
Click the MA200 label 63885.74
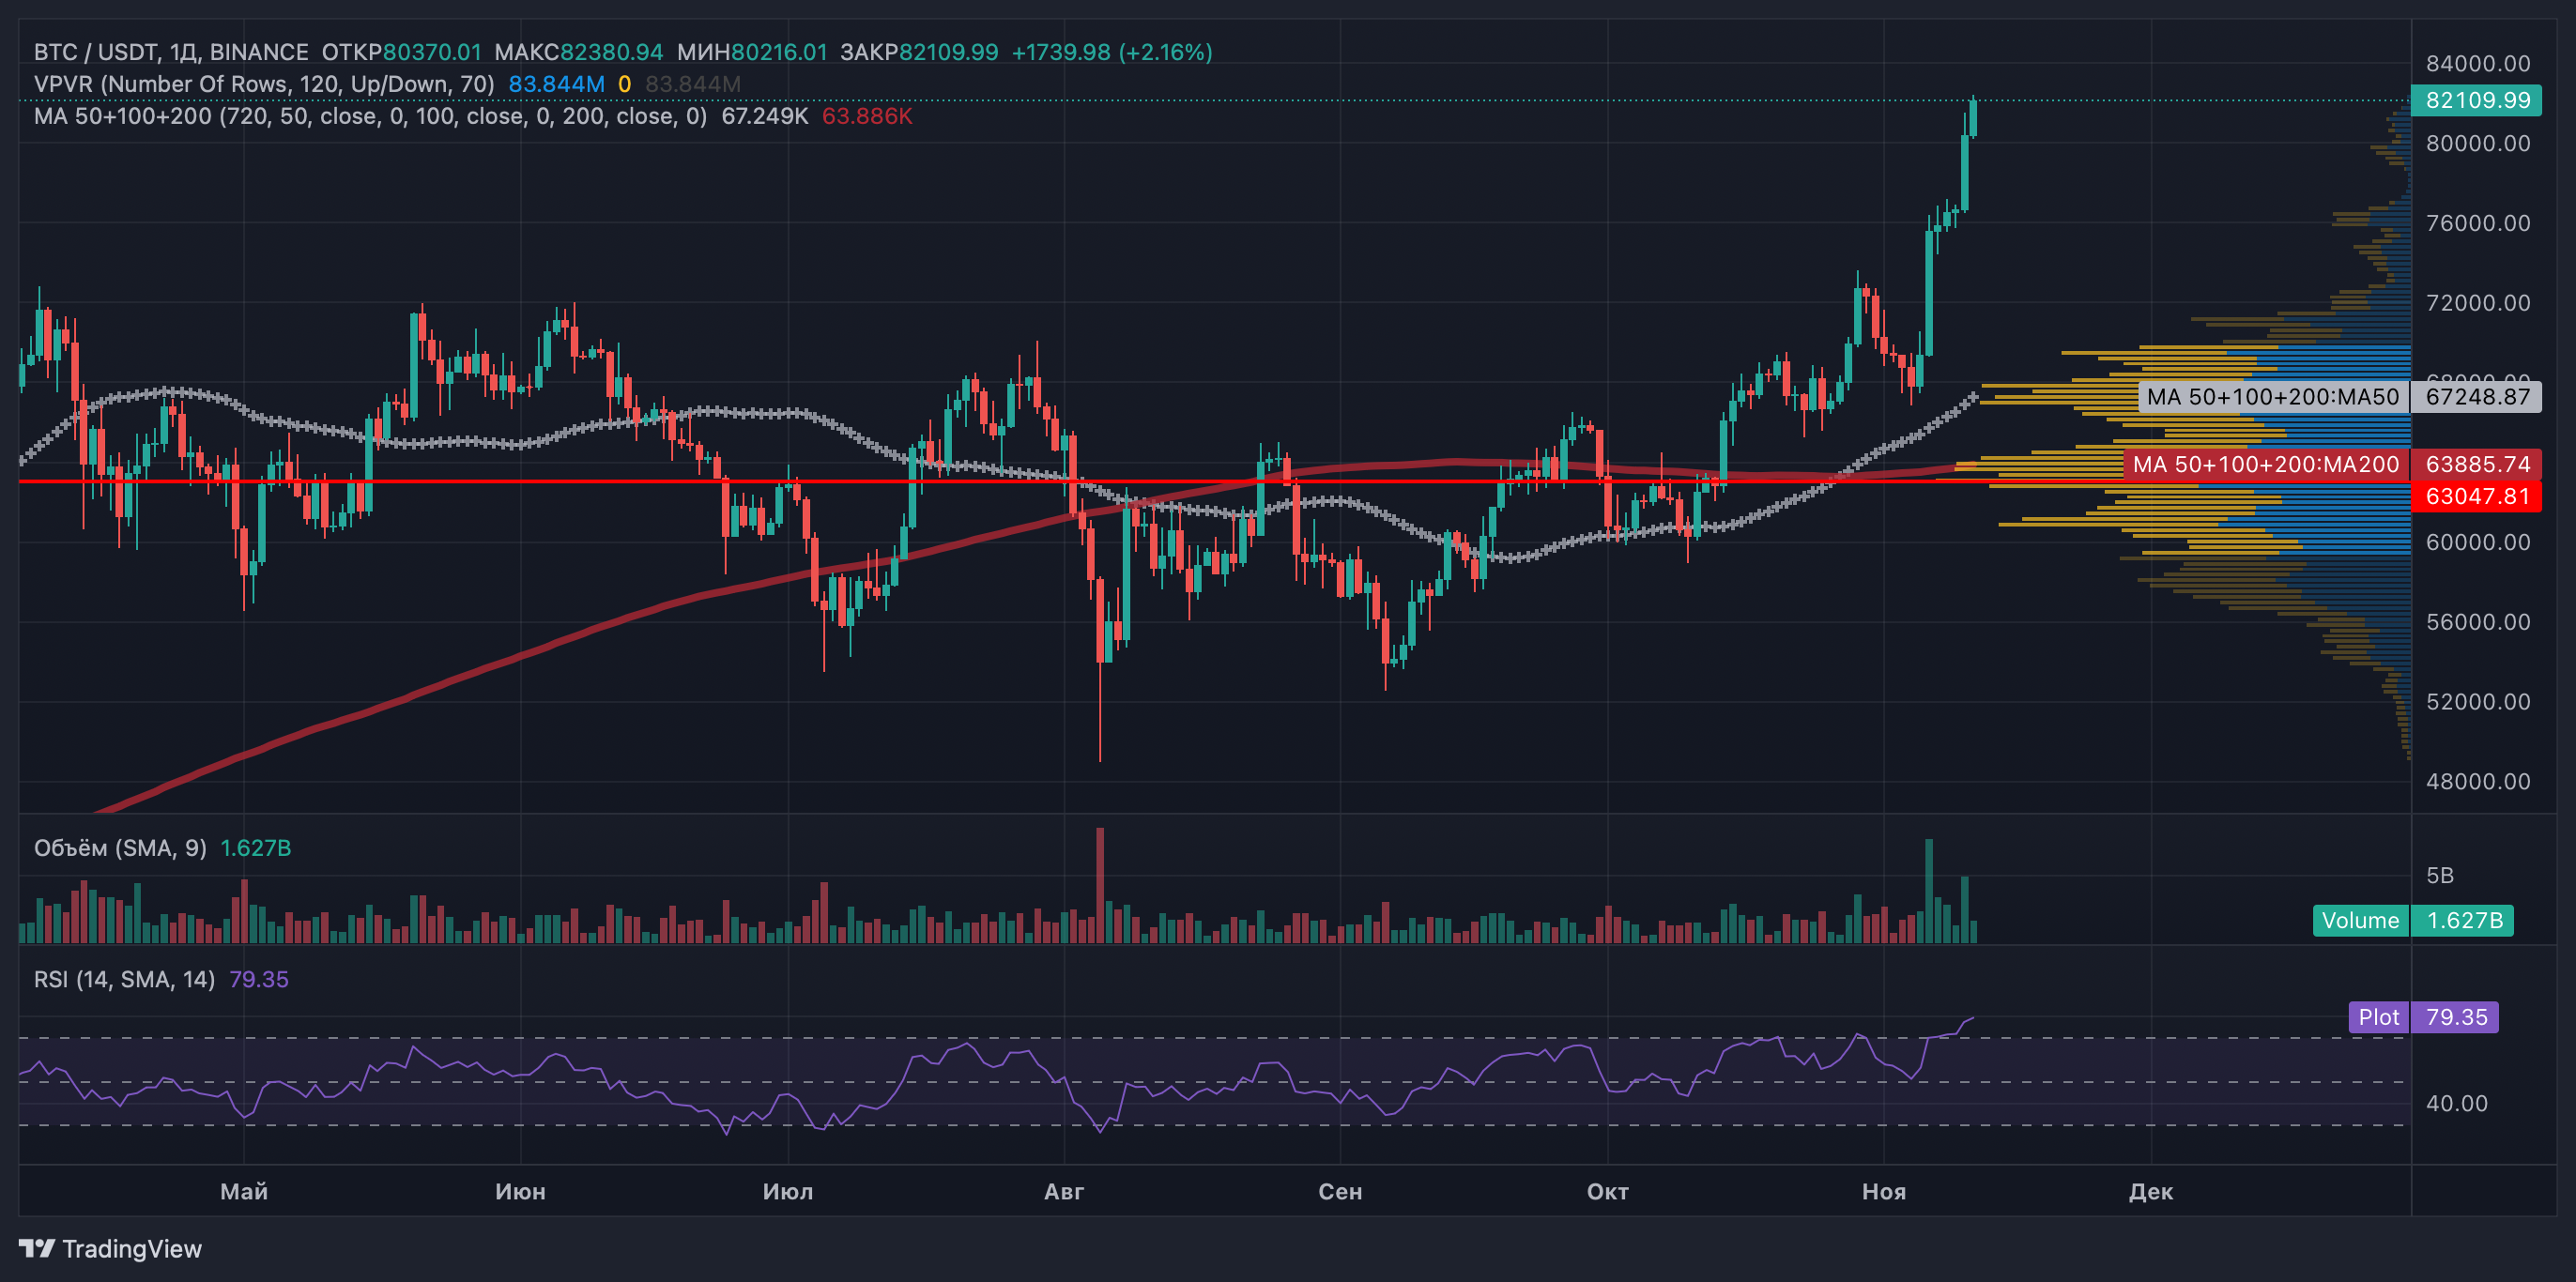(x=2476, y=464)
